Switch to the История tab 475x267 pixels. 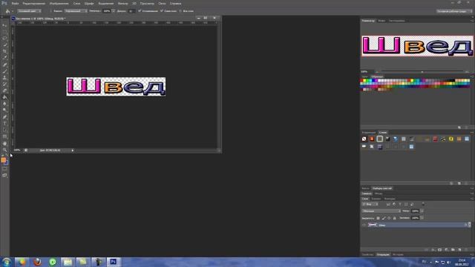pyautogui.click(x=398, y=254)
